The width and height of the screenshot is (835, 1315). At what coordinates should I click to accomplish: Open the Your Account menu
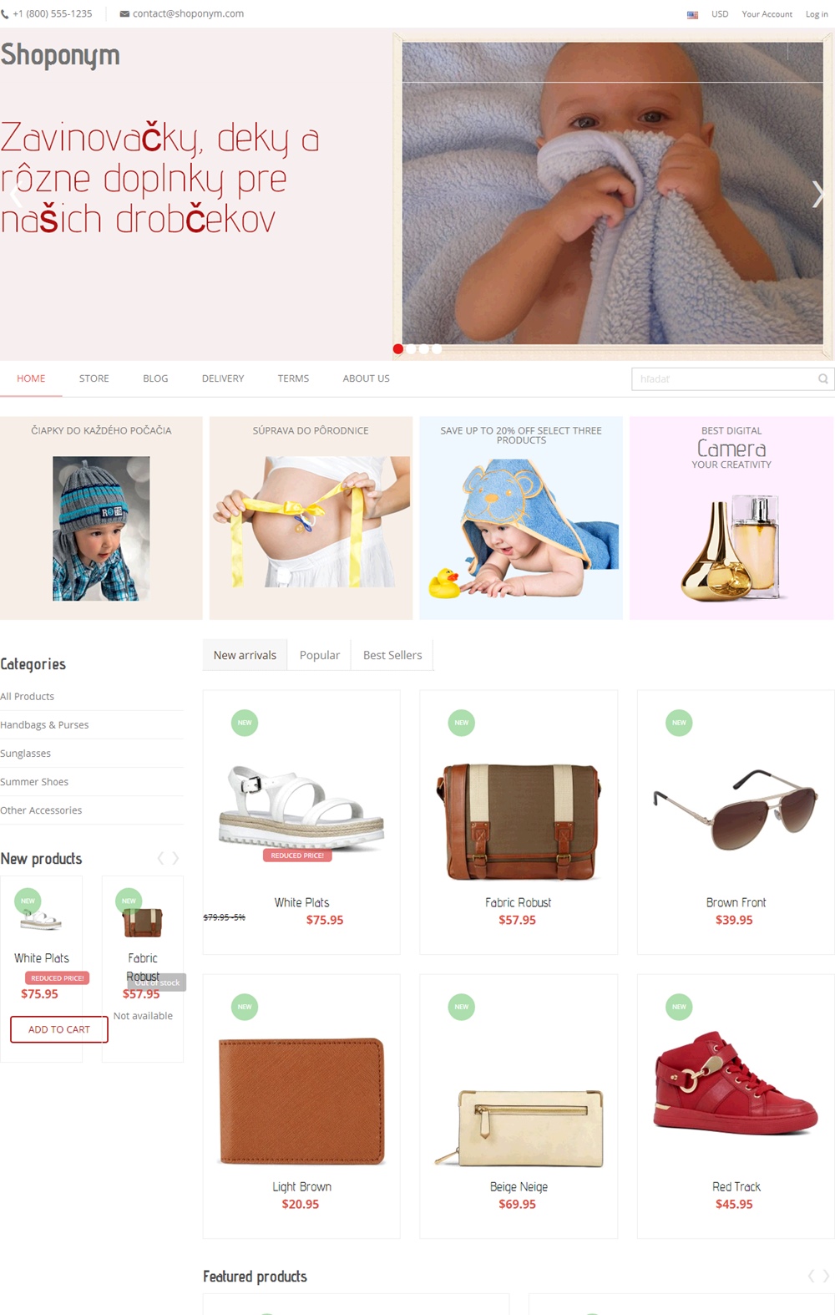click(x=767, y=14)
